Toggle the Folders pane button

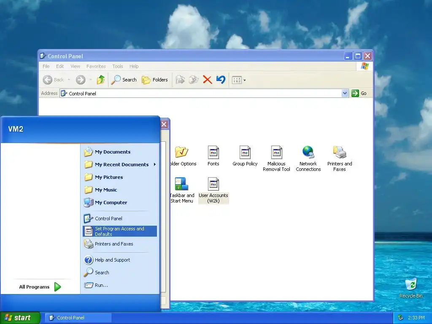155,80
